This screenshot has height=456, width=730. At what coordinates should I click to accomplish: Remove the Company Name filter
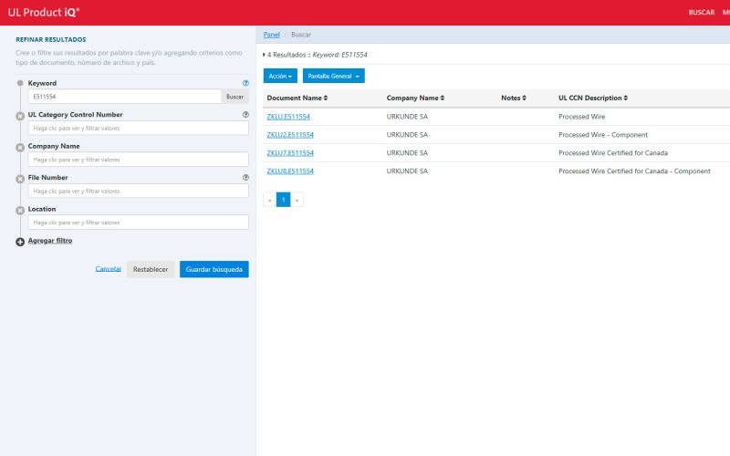[x=20, y=148]
